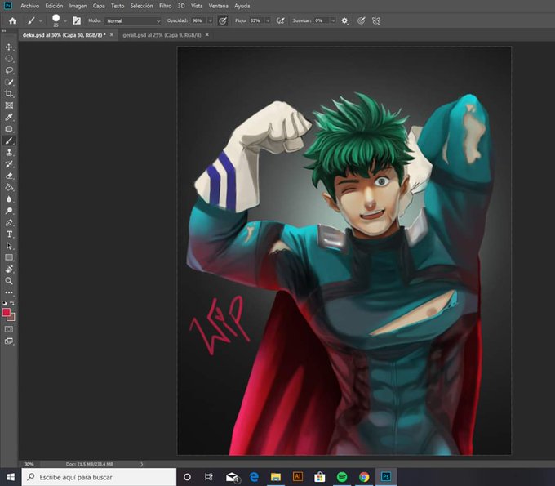Click the Suavizar value field
The width and height of the screenshot is (555, 486).
(322, 21)
